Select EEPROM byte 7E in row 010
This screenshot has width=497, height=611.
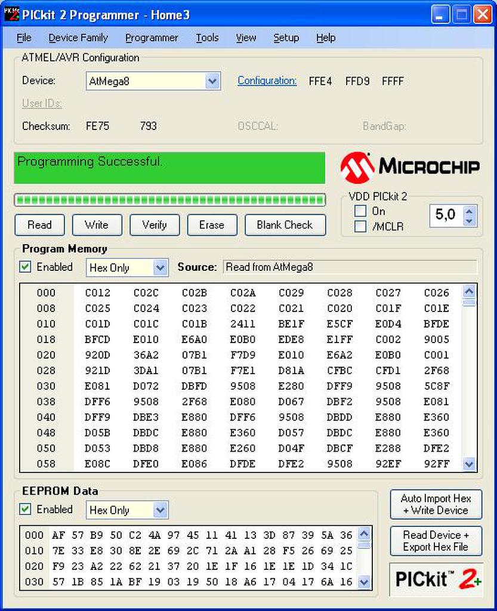click(x=58, y=551)
